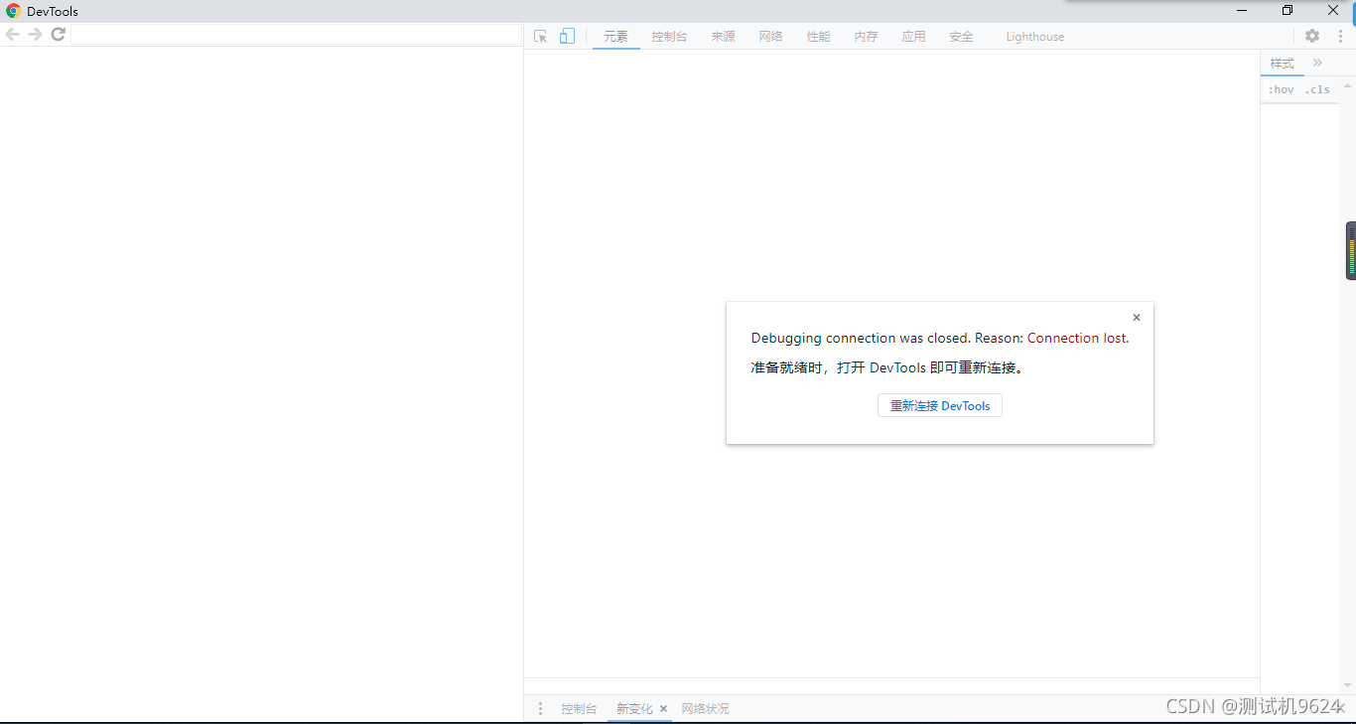Open the 来源 tab
The height and width of the screenshot is (724, 1356).
[723, 37]
